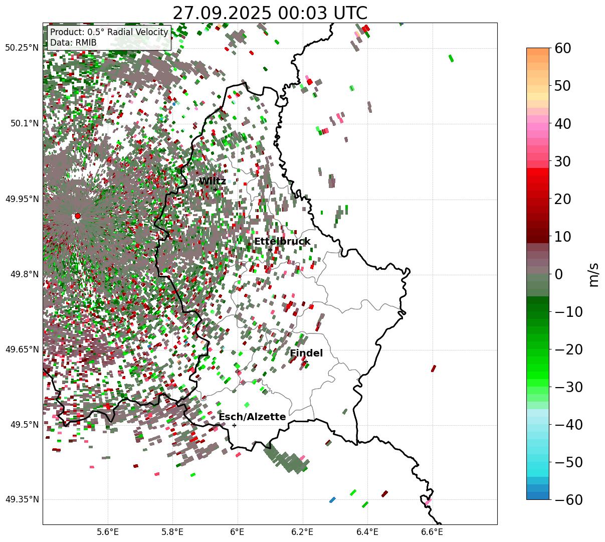Click 'Product: 0.5° Radial Velocity' label
The width and height of the screenshot is (605, 542).
[x=109, y=33]
